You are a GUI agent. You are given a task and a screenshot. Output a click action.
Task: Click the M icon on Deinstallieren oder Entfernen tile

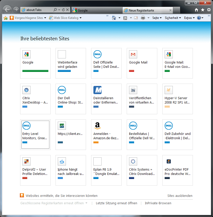pyautogui.click(x=97, y=90)
